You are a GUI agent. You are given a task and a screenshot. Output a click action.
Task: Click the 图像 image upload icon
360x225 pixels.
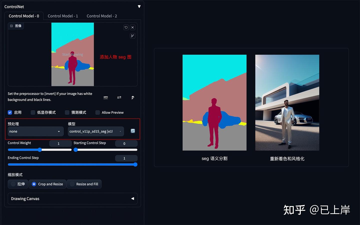[x=16, y=26]
